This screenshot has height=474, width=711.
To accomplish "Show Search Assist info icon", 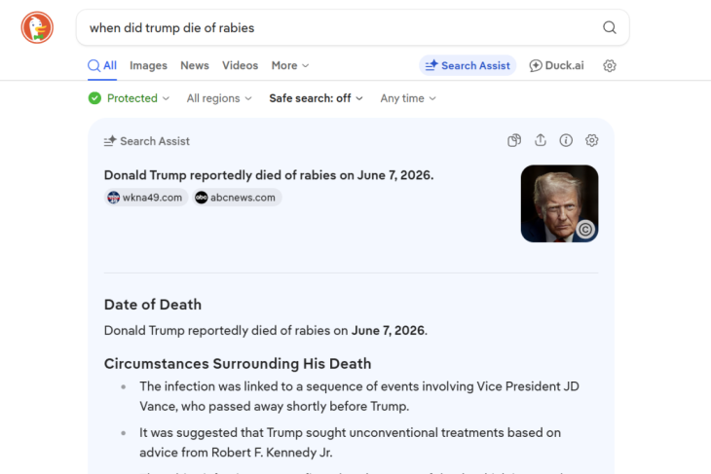I will (566, 140).
